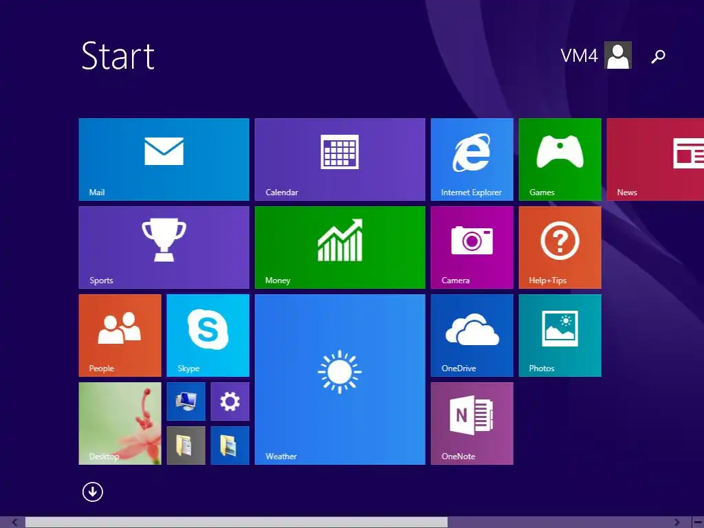Click the search magnifier icon
The height and width of the screenshot is (528, 704).
point(658,56)
